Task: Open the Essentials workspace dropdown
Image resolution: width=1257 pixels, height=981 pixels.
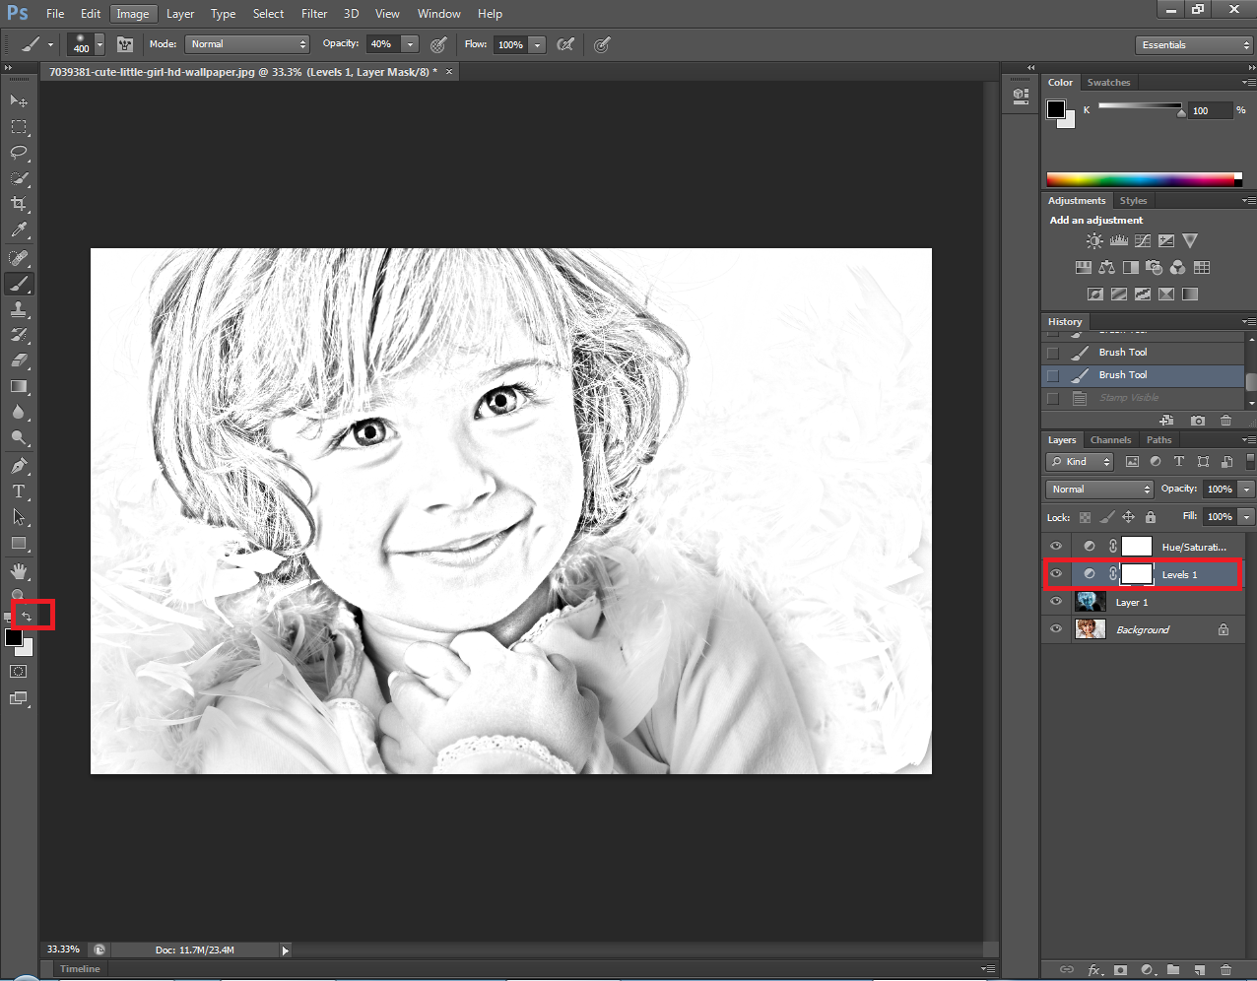Action: tap(1194, 45)
